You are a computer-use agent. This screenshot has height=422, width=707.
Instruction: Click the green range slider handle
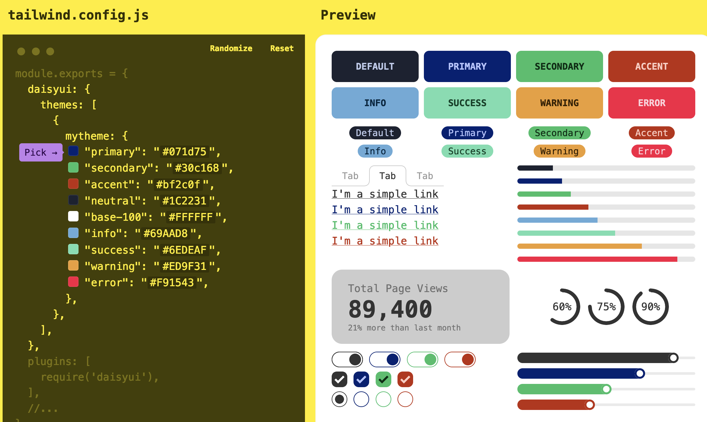pyautogui.click(x=606, y=389)
